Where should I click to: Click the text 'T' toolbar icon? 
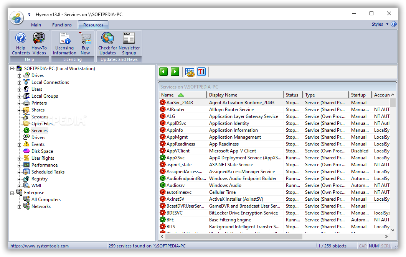(201, 72)
